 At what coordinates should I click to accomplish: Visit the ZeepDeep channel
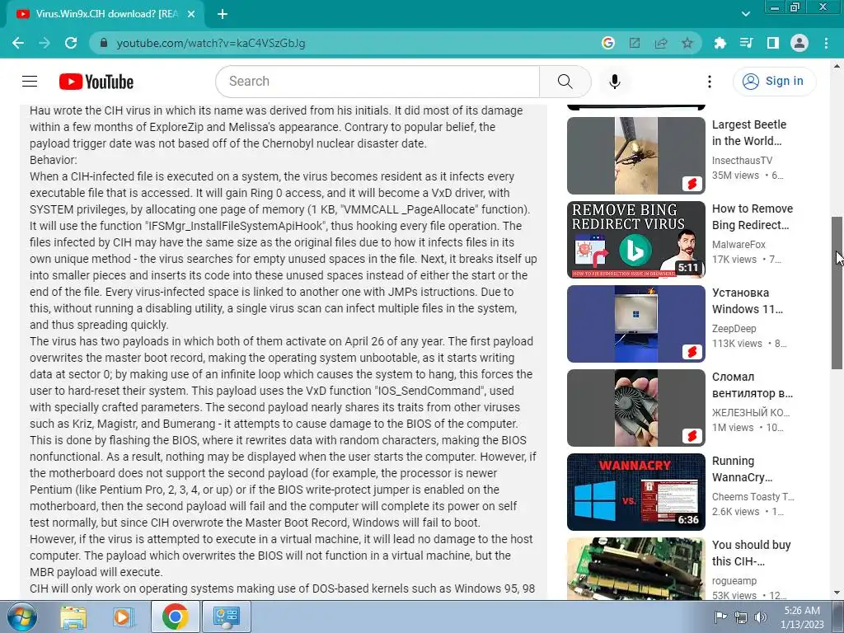pos(734,328)
